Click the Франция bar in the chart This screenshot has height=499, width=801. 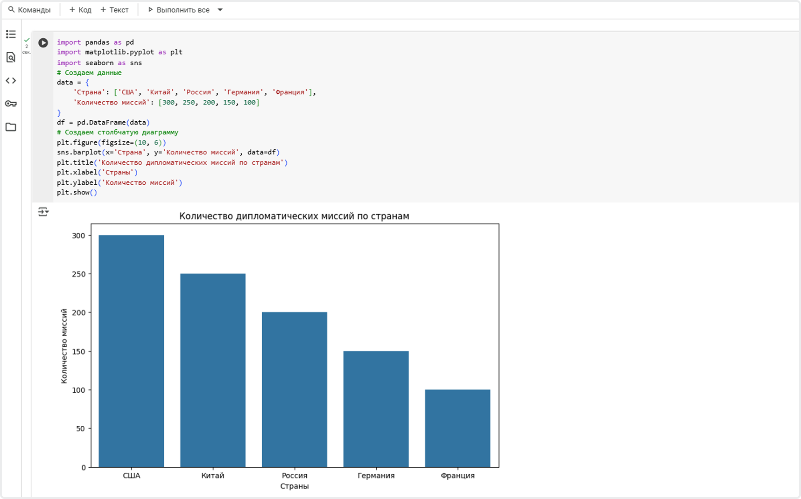pos(457,429)
